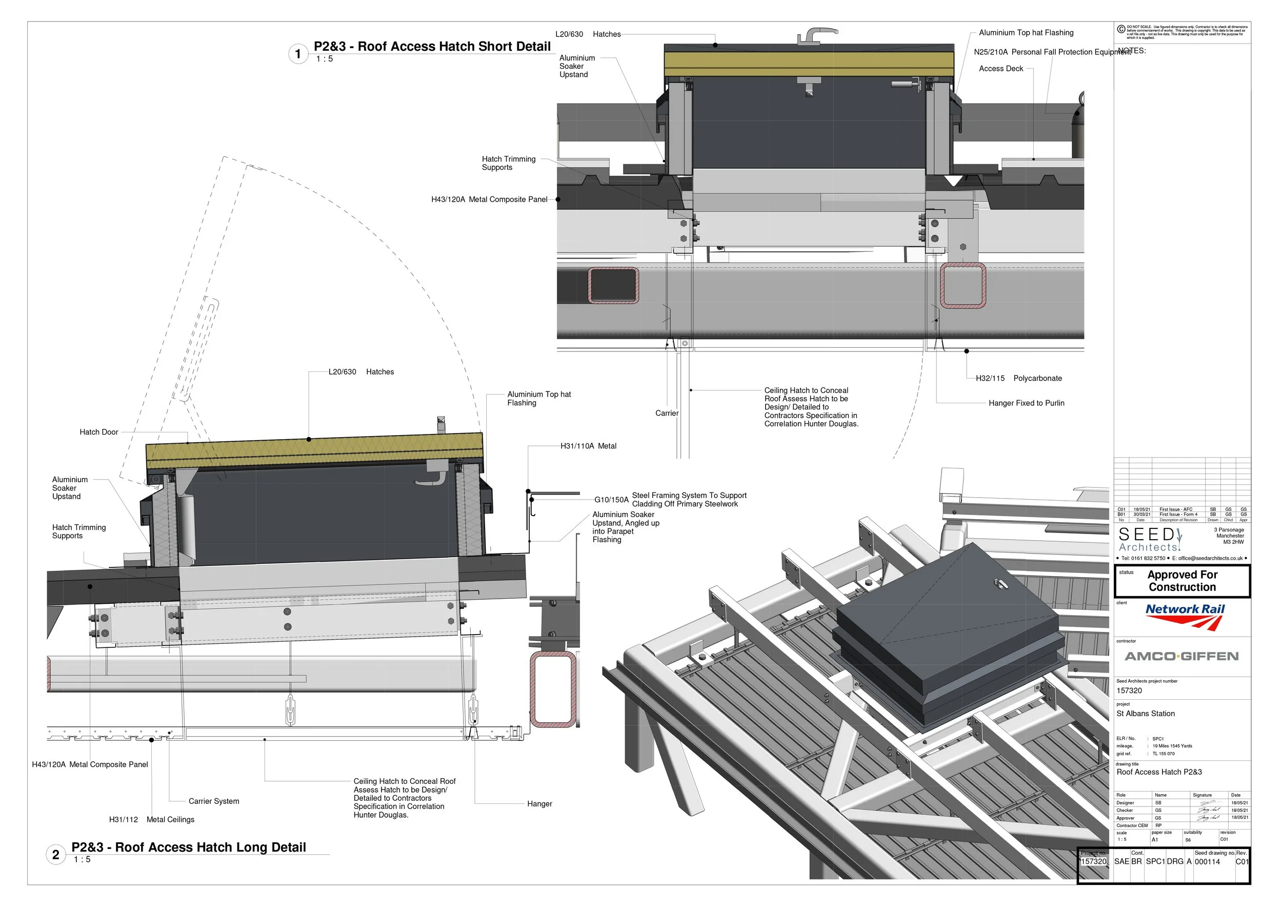
Task: Click the 'Hatch Door' label
Action: 99,432
